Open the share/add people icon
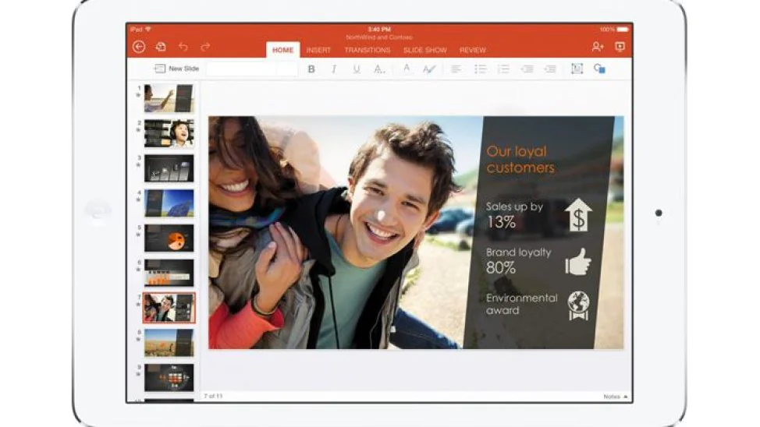The image size is (760, 427). point(597,47)
